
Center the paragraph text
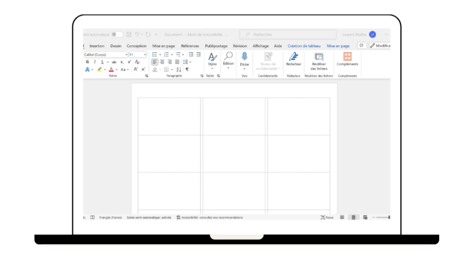[x=163, y=62]
